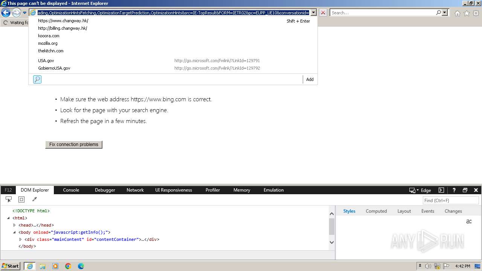Open File Explorer from taskbar
482x271 pixels.
[43, 266]
